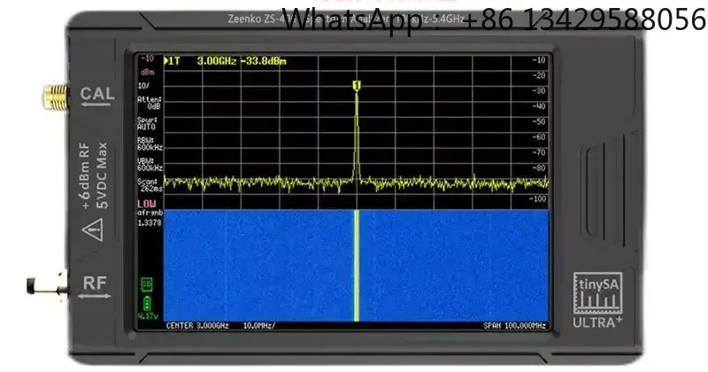Screen dimensions: 708x372
Task: Tap the warning triangle symbol
Action: click(93, 229)
